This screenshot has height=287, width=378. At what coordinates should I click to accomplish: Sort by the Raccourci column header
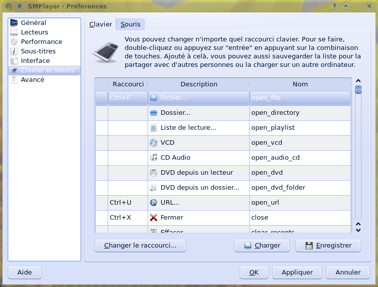tap(128, 84)
